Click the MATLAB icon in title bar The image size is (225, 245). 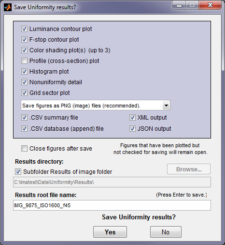coord(8,7)
